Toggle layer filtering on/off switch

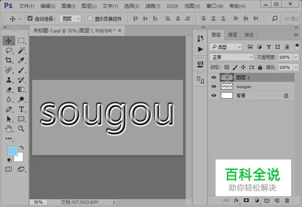297,46
